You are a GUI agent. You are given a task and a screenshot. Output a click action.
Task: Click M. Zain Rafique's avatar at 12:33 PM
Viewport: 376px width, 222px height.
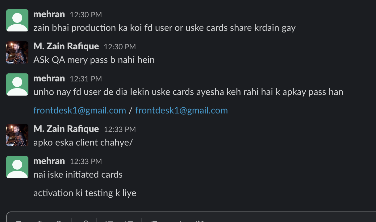click(17, 135)
